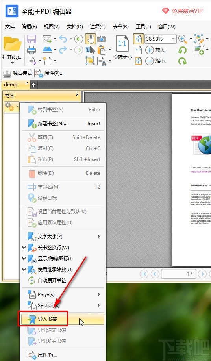Open the 表单(R) menu
The width and height of the screenshot is (211, 361).
point(120,27)
